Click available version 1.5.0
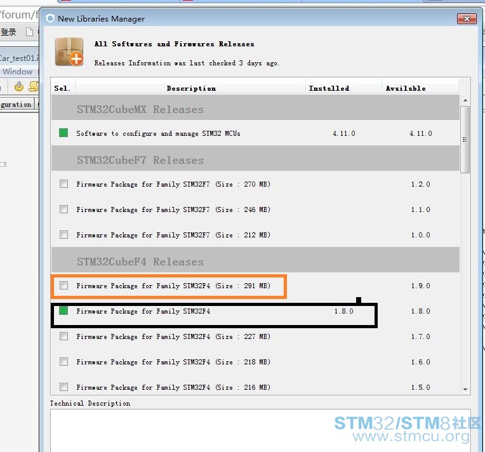The height and width of the screenshot is (452, 485). (x=420, y=387)
